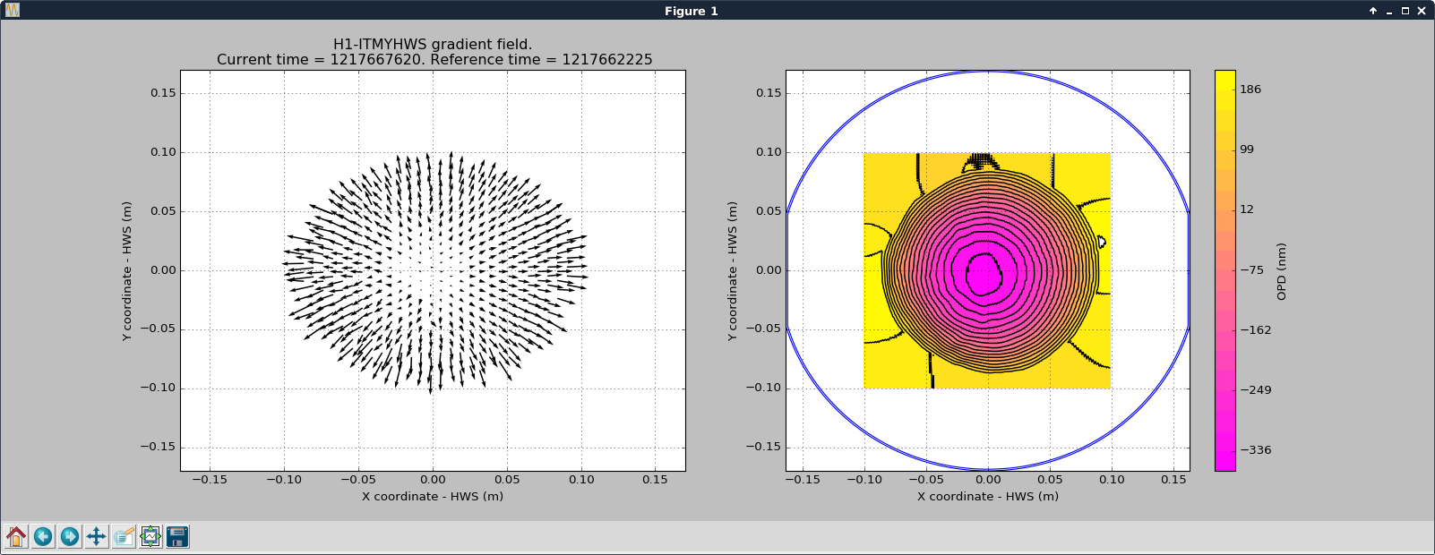Click the right plot's Y coordinate axis label
Viewport: 1435px width, 555px height.
733,270
